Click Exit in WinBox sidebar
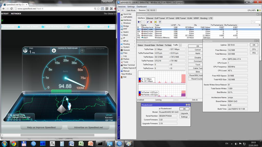 (x=125, y=77)
